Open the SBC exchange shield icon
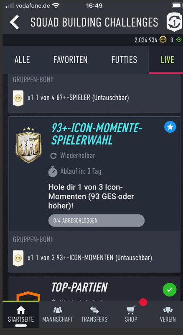The image size is (183, 335). 174,22
